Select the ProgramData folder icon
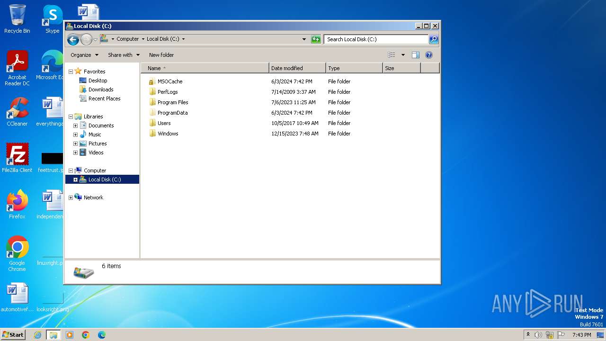This screenshot has width=606, height=341. (152, 113)
